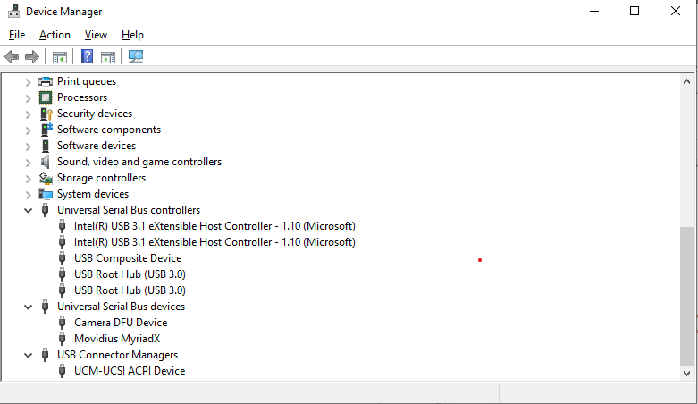This screenshot has width=698, height=404.
Task: Click Scan for hardware changes icon
Action: (136, 57)
